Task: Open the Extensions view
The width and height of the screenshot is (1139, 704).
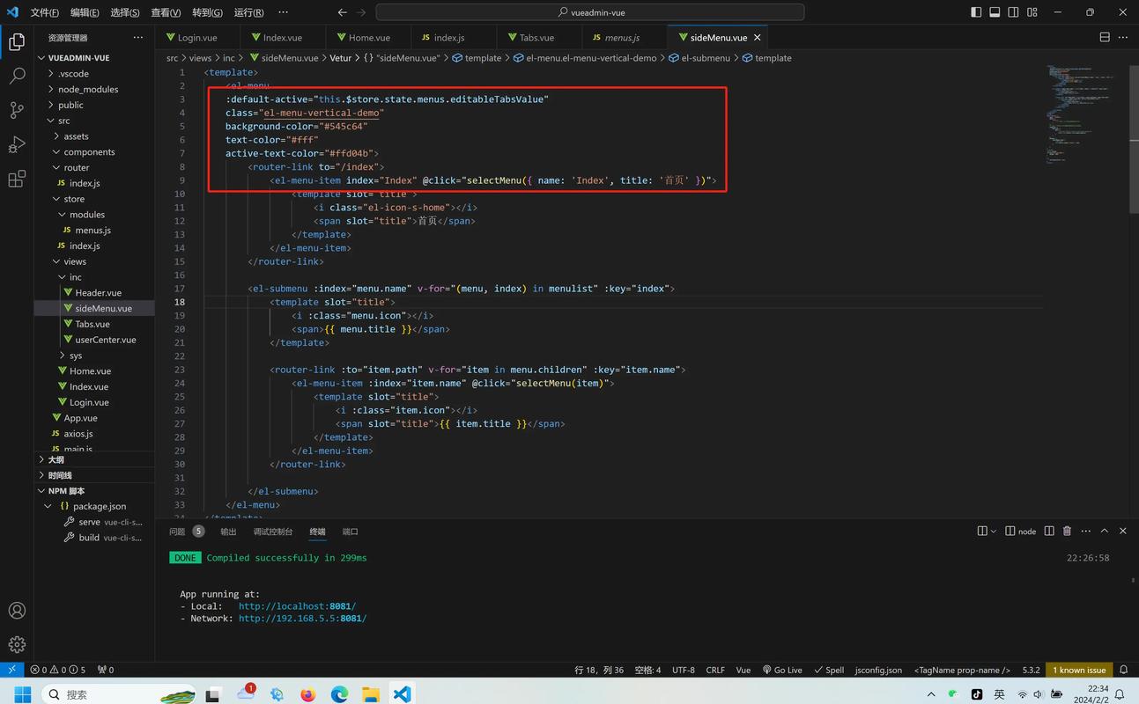Action: 17,180
